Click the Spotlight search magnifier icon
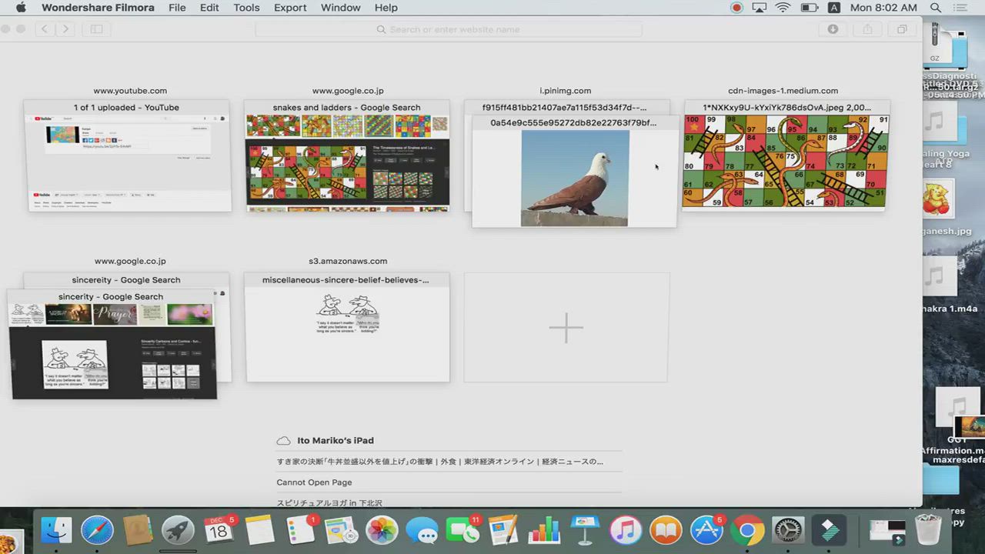This screenshot has width=985, height=554. 936,8
